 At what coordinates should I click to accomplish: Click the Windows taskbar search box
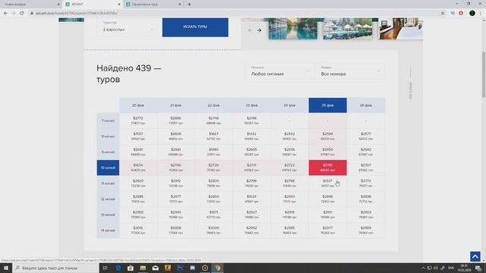point(56,268)
